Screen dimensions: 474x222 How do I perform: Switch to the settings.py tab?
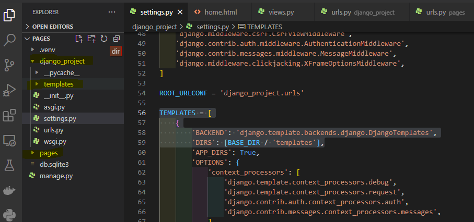[x=156, y=12]
